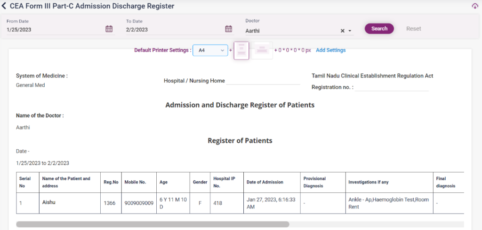Click the Search button
The width and height of the screenshot is (482, 230).
(x=379, y=29)
